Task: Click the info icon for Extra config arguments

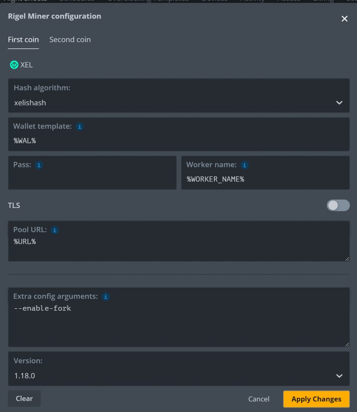Action: (105, 297)
